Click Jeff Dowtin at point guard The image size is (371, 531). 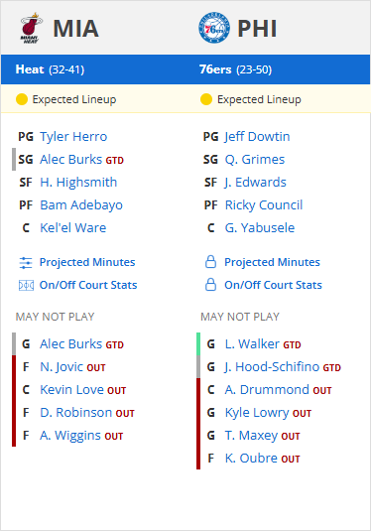click(x=257, y=137)
